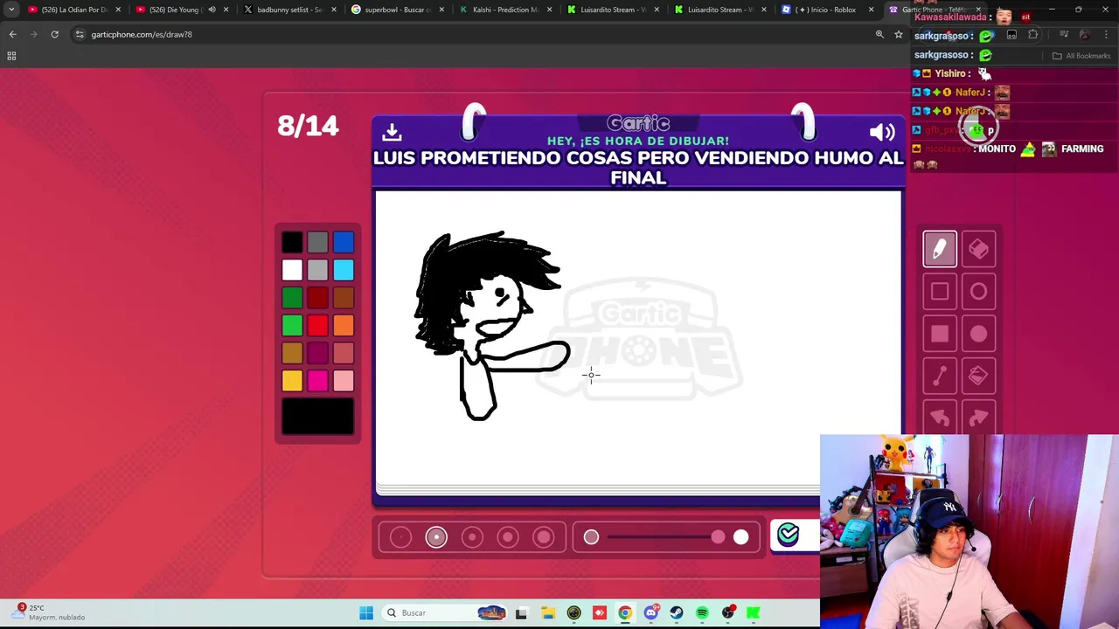
Task: Pick the bright green color swatch
Action: 292,326
